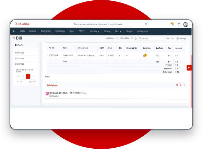This screenshot has width=203, height=149.
Task: Click OnePlus S10 Phone description
Action: click(86, 56)
